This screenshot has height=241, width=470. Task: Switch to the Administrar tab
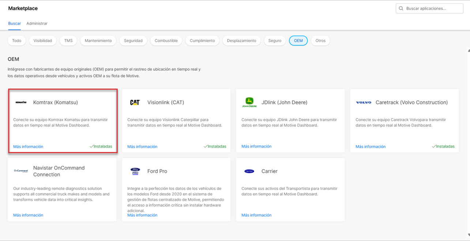pos(37,23)
